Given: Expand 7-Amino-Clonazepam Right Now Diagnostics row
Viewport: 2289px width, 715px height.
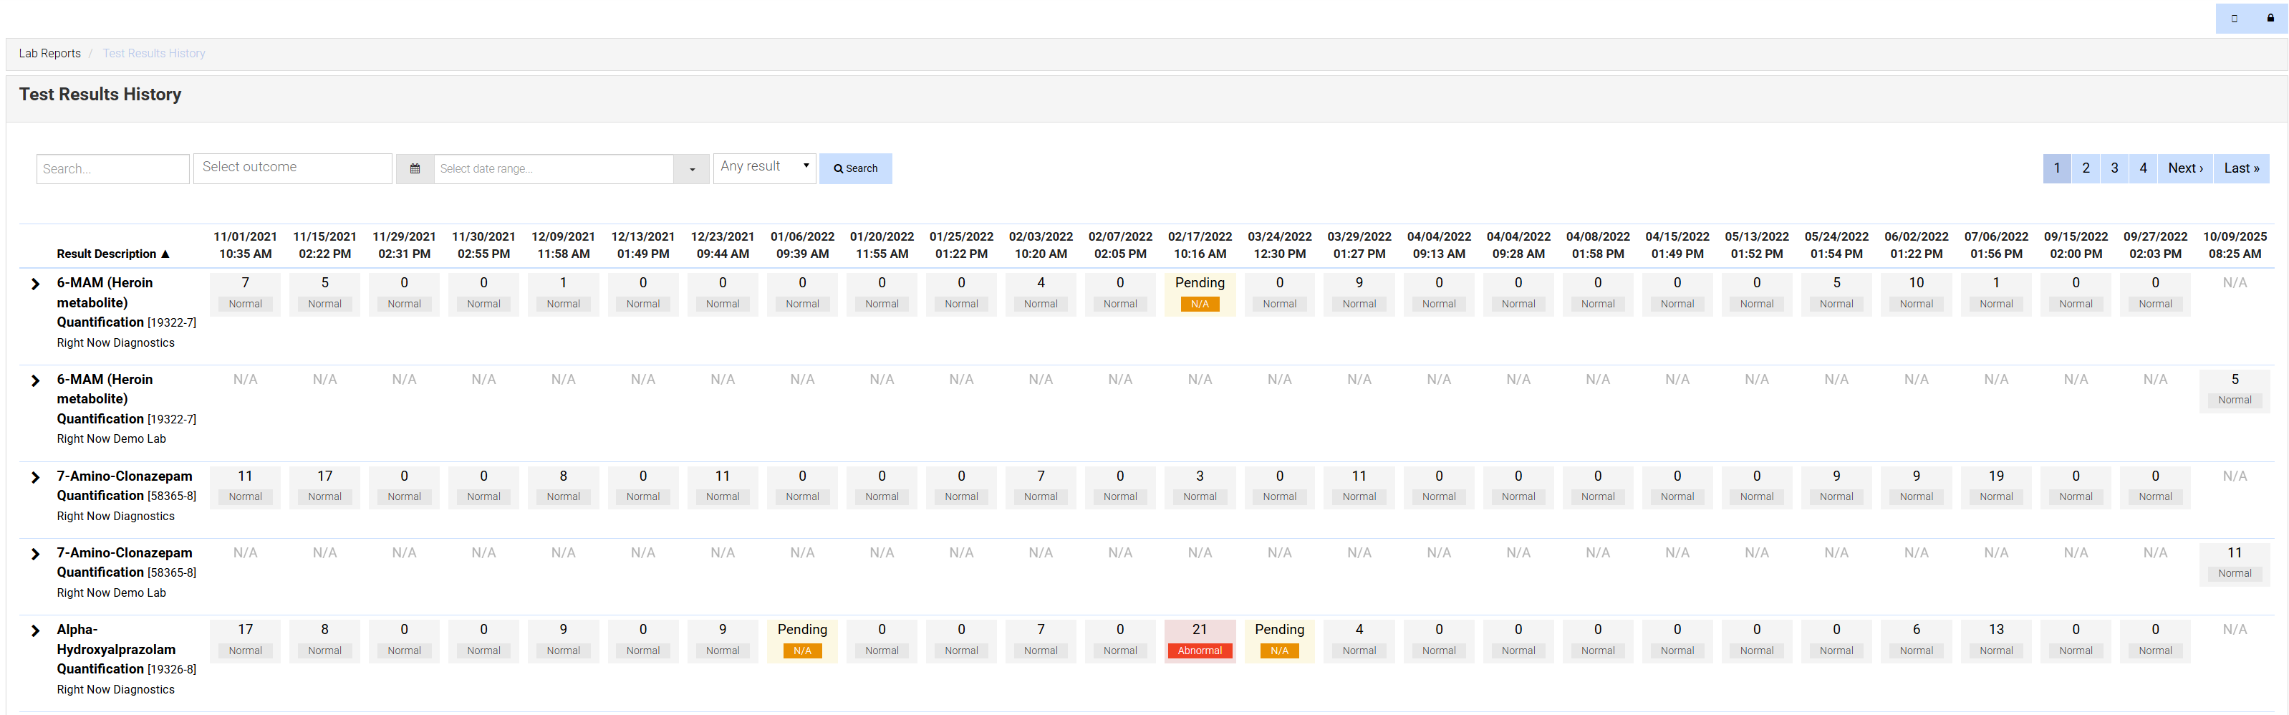Looking at the screenshot, I should 36,478.
